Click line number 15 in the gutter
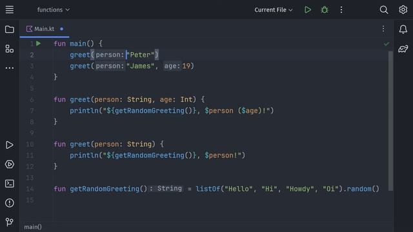 click(x=30, y=200)
